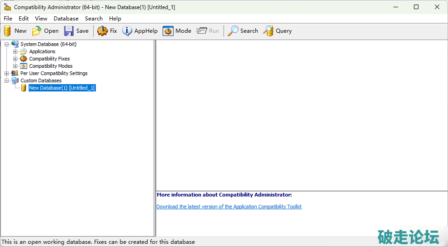448x247 pixels.
Task: Click the Per User Compatibility Settings icon
Action: tap(15, 73)
